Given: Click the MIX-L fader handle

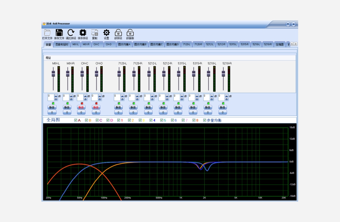Looking at the screenshot, I should pos(53,73).
